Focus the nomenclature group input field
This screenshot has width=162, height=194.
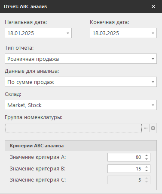point(73,128)
